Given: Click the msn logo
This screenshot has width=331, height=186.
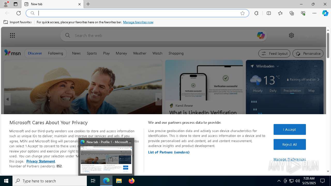Looking at the screenshot, I should coord(12,53).
